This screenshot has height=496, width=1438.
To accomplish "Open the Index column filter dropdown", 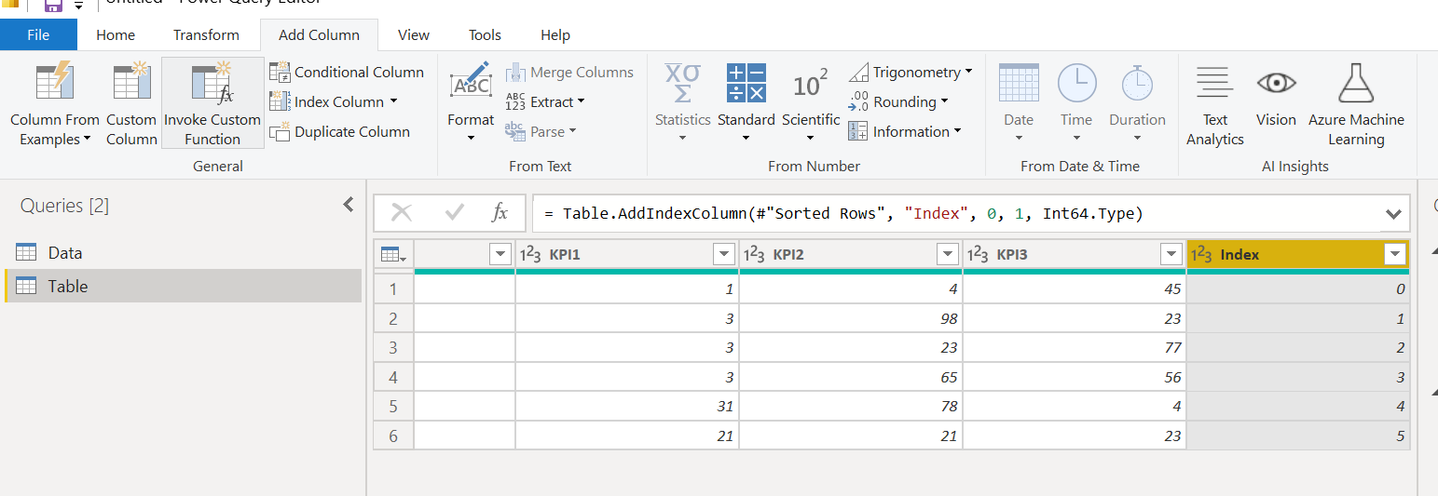I will pos(1395,254).
